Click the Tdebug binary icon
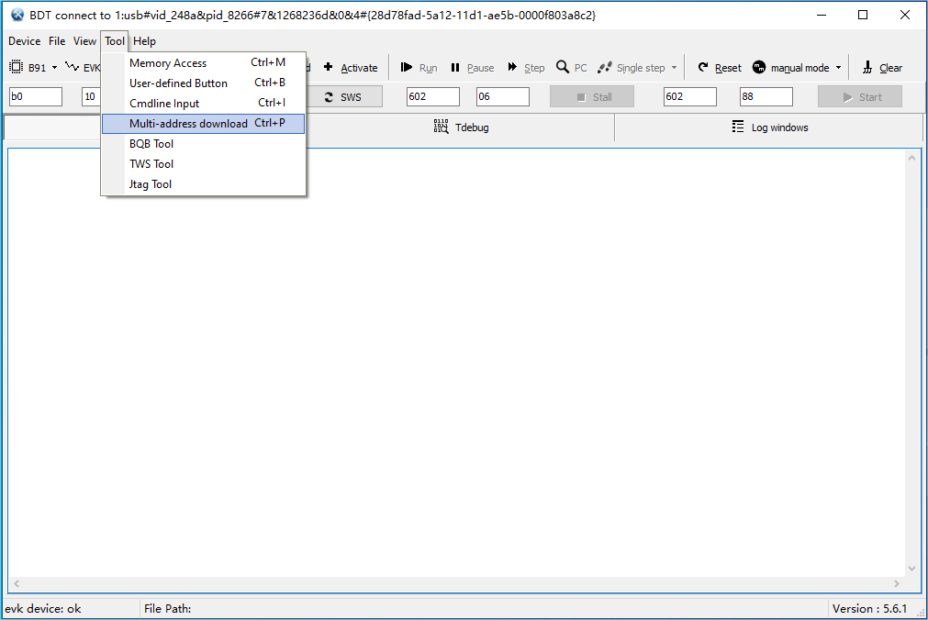 coord(441,126)
